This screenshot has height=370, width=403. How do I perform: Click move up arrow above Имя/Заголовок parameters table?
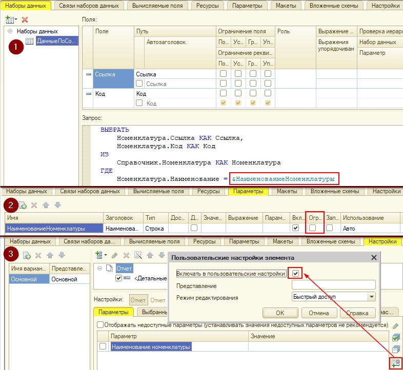tap(46, 205)
